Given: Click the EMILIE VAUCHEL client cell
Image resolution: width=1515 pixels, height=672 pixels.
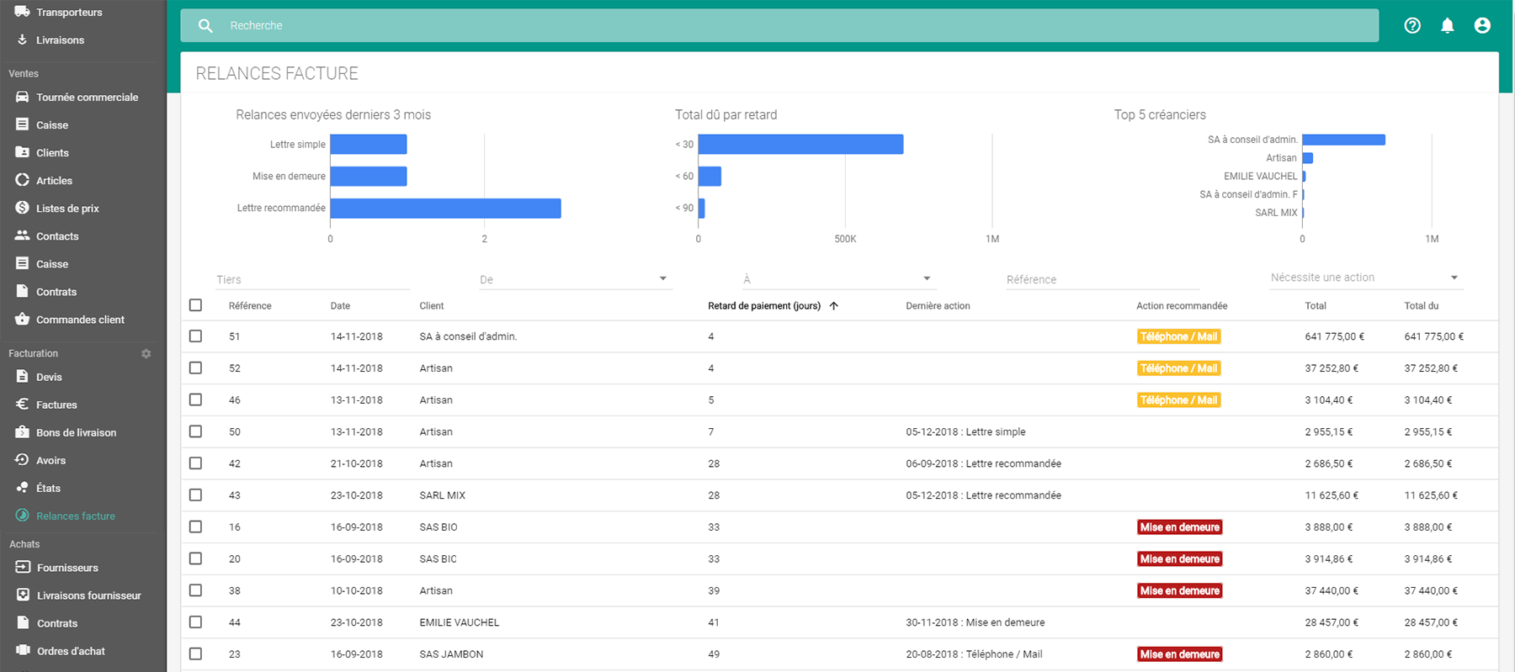Looking at the screenshot, I should tap(460, 622).
